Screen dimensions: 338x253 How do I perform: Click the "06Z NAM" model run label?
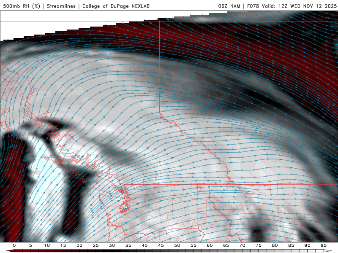click(x=229, y=6)
